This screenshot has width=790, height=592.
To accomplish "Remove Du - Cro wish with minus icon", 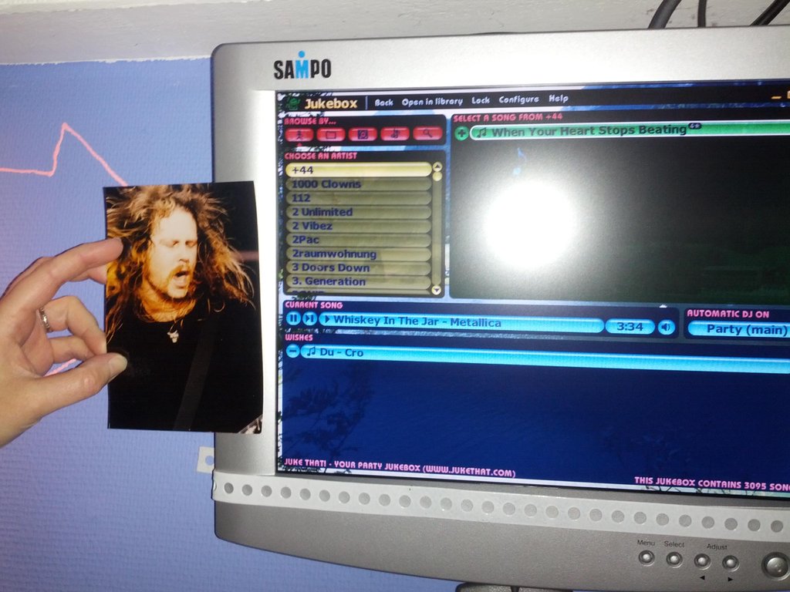I will pos(292,351).
